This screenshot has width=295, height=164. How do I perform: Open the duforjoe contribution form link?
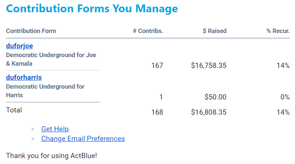tap(19, 46)
